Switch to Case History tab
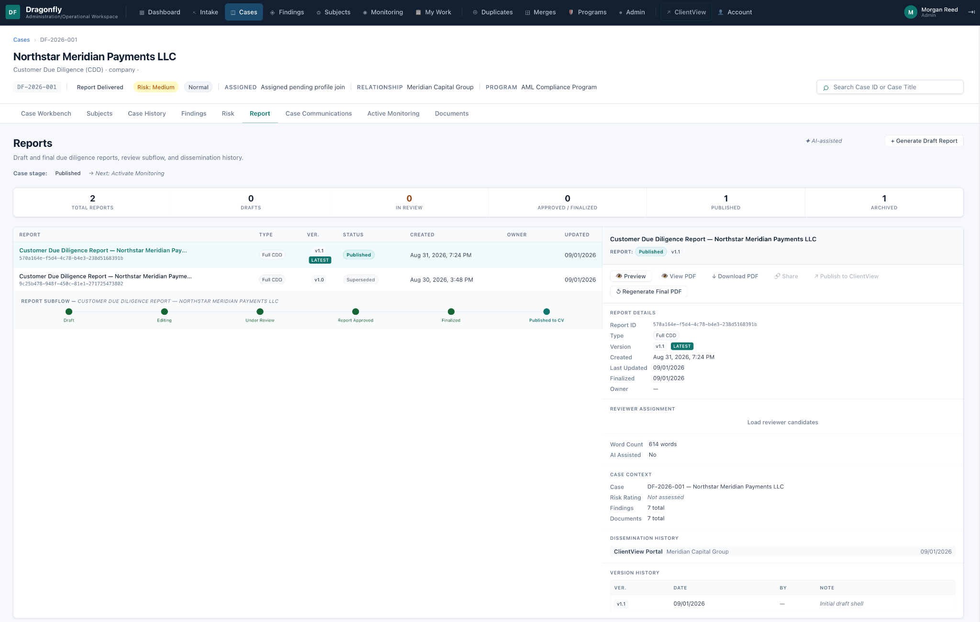 click(x=147, y=113)
